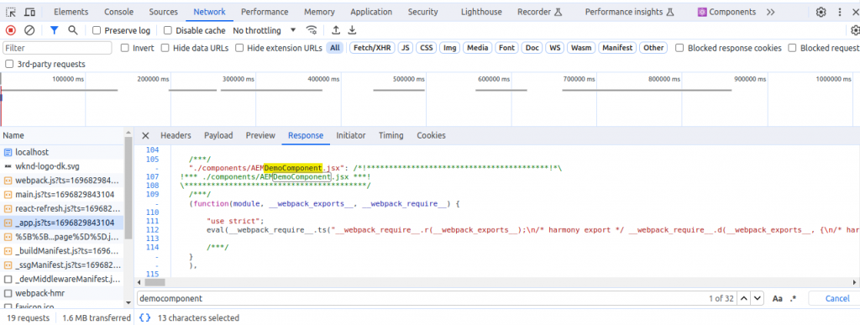The height and width of the screenshot is (325, 860).
Task: Open the No throttling dropdown
Action: pos(264,30)
